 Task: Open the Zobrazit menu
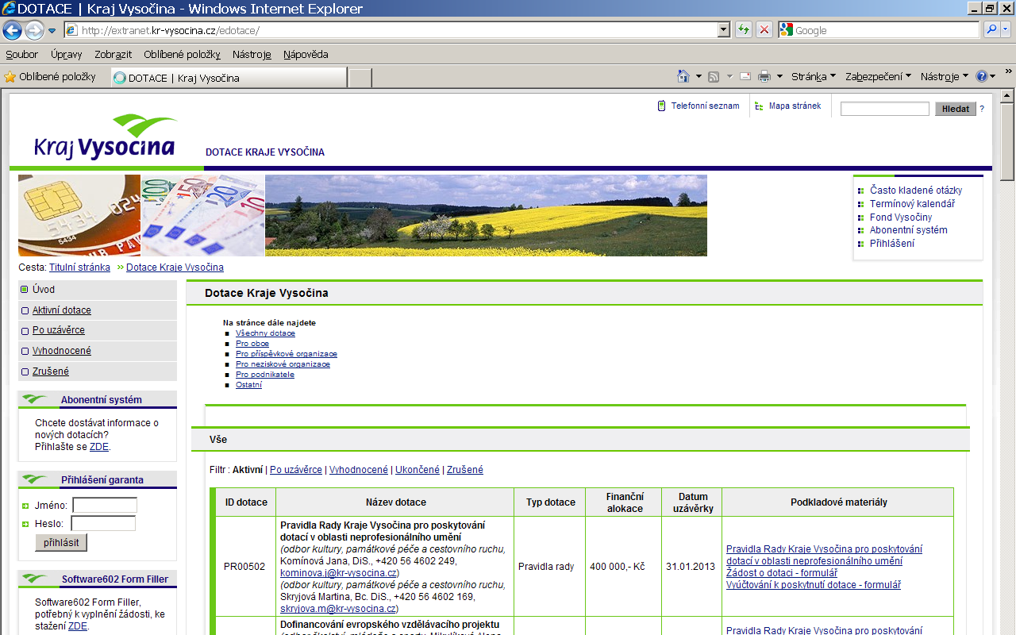(x=114, y=55)
